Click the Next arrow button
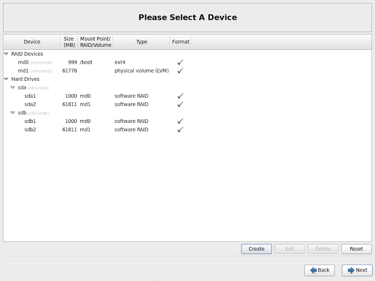Image resolution: width=375 pixels, height=281 pixels. tap(357, 270)
